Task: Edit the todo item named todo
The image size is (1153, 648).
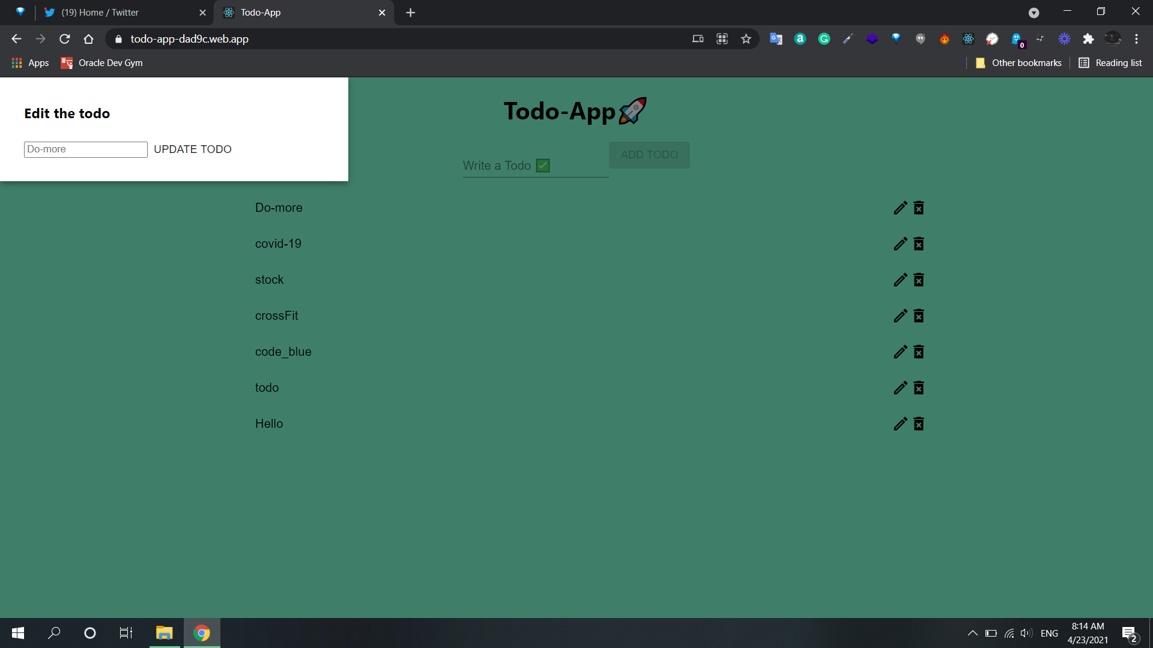Action: [x=900, y=388]
